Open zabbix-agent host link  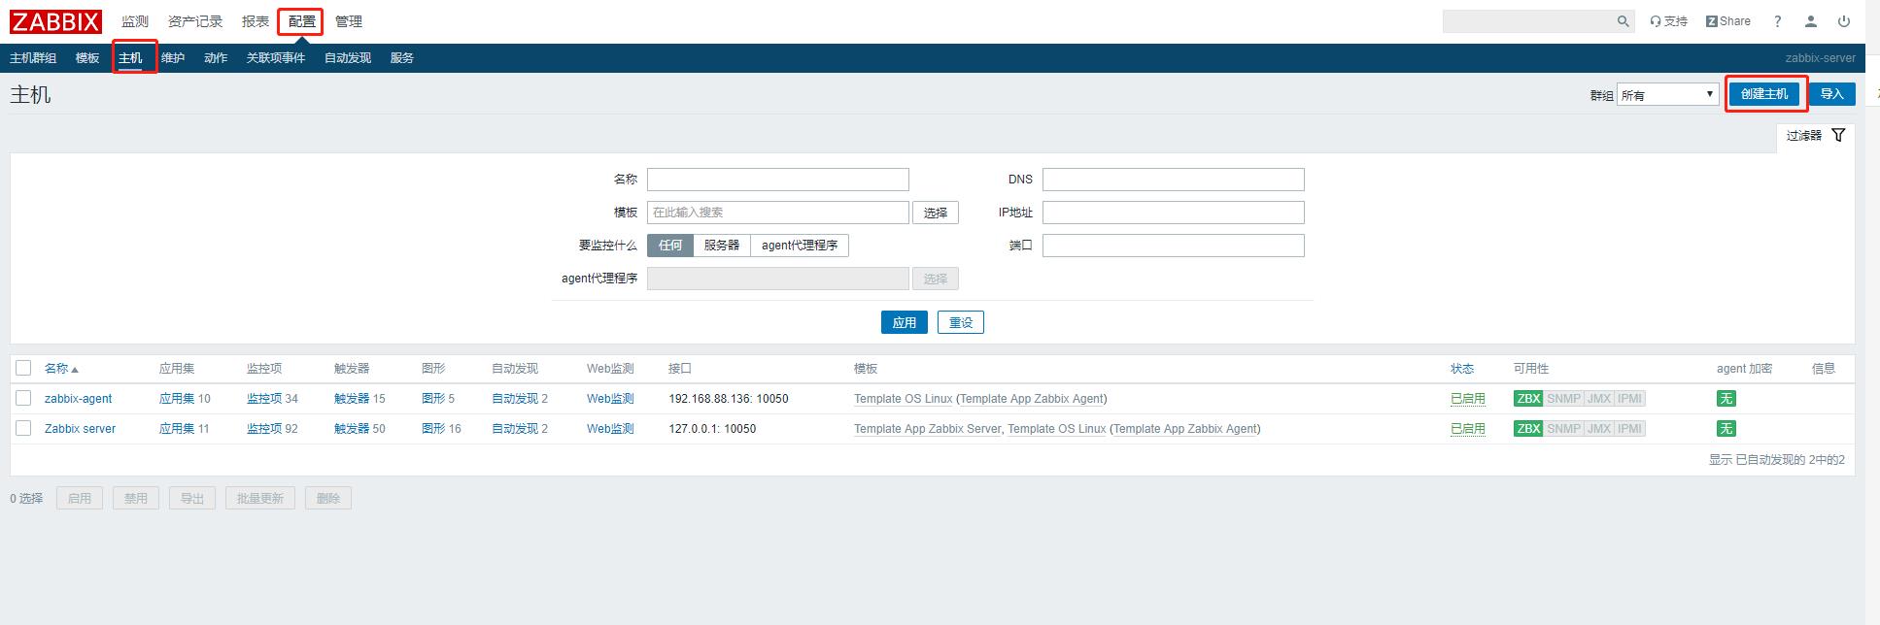click(x=78, y=399)
